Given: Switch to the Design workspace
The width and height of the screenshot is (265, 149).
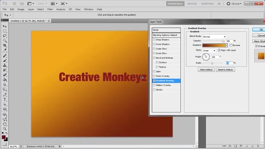Looking at the screenshot, I should click(192, 4).
